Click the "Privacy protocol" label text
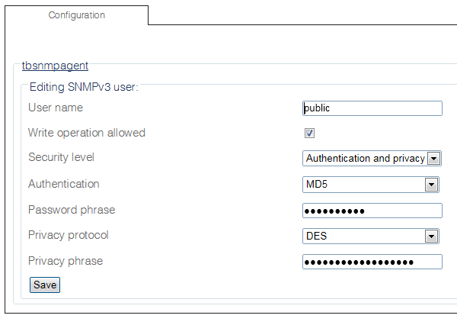The image size is (457, 325). pos(69,235)
